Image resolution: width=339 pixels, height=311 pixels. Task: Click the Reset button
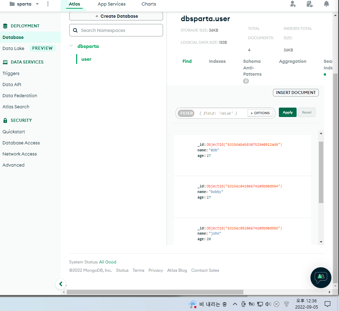click(307, 112)
